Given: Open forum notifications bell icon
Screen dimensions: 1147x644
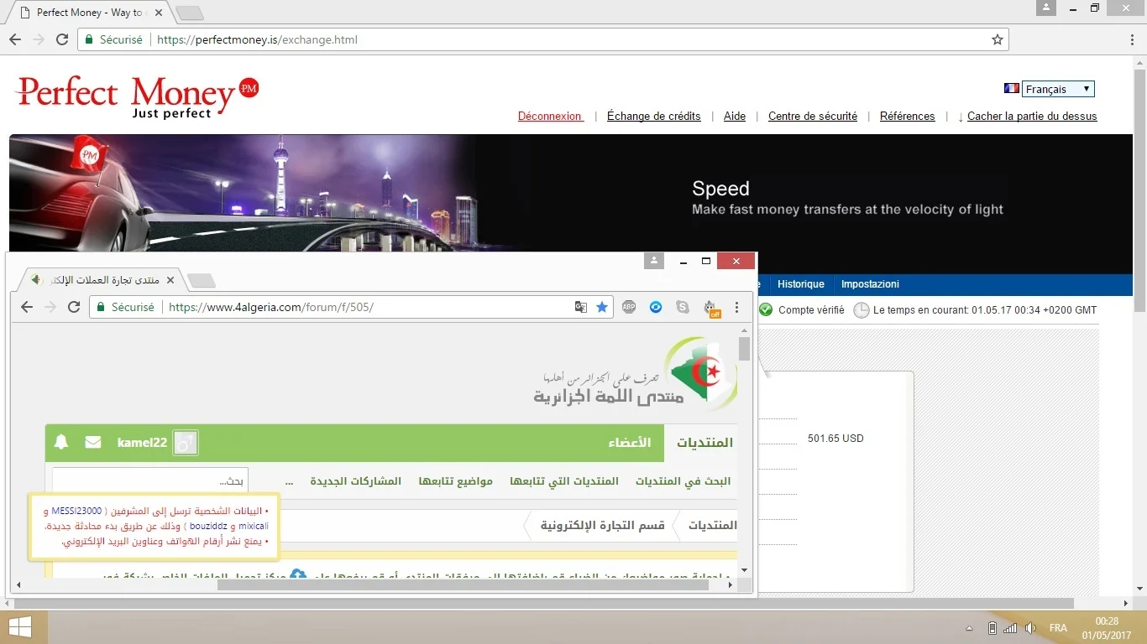Looking at the screenshot, I should tap(61, 442).
